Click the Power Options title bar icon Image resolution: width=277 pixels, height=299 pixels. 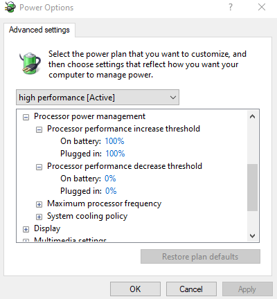10,7
